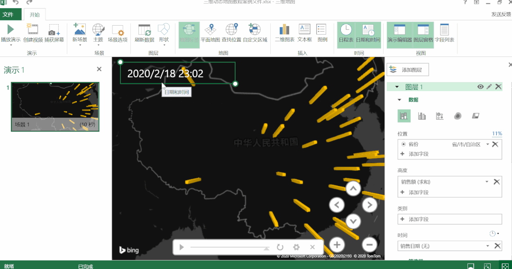Click the redo arrow in title bar

point(29,2)
